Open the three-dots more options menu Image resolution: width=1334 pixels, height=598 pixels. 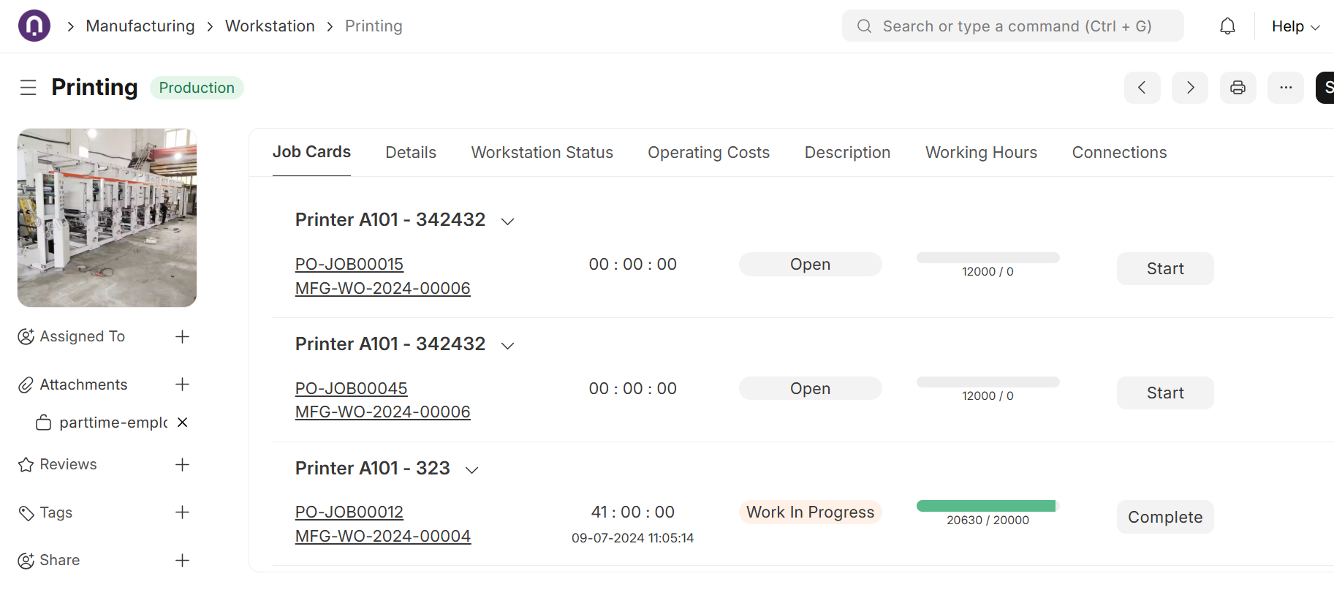tap(1285, 88)
